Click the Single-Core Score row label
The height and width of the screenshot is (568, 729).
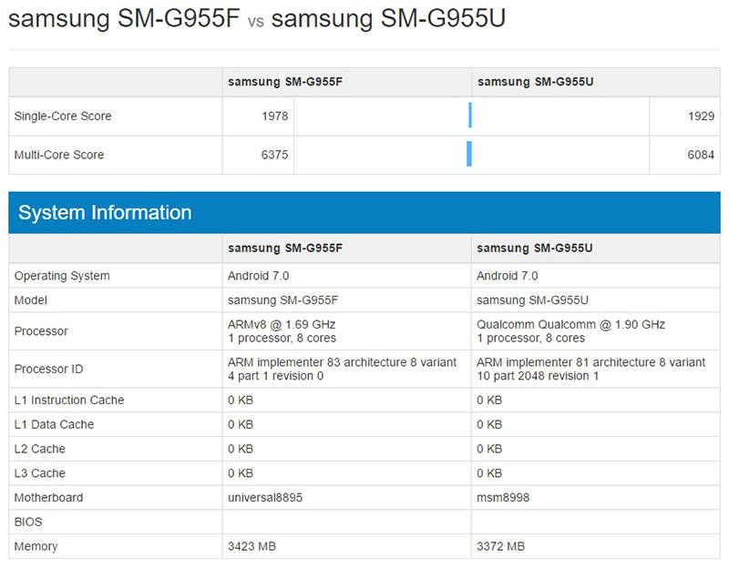click(x=60, y=116)
